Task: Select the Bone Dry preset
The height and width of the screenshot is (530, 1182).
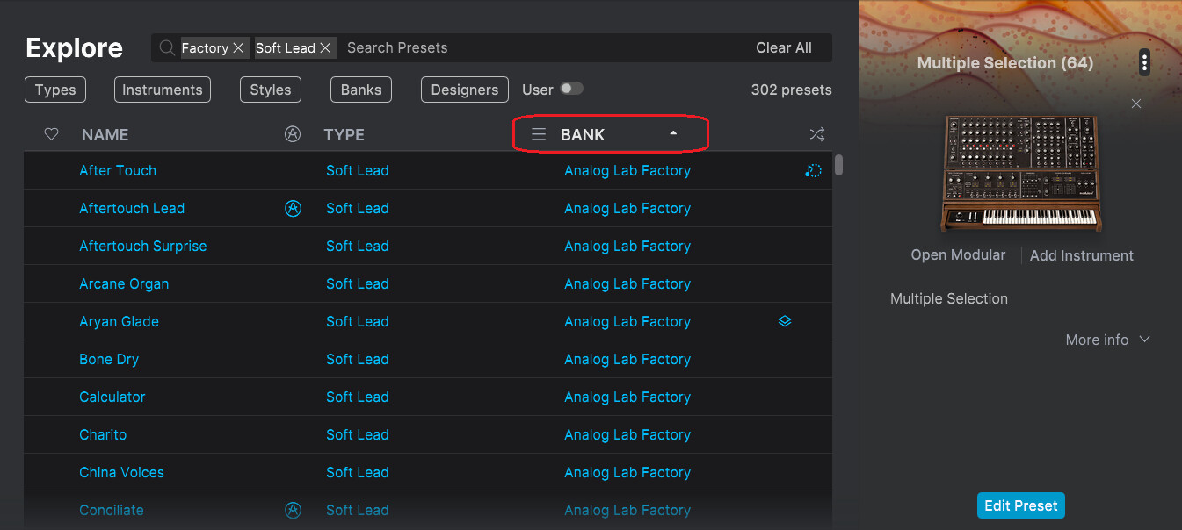Action: point(109,360)
